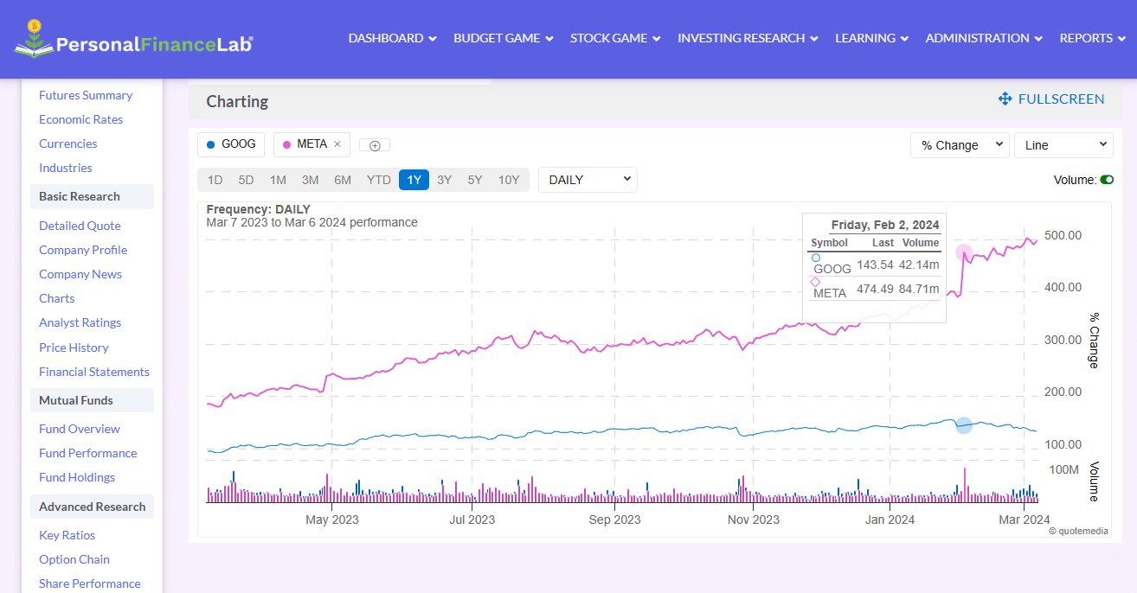The height and width of the screenshot is (593, 1137).
Task: Open Financial Statements
Action: (94, 372)
